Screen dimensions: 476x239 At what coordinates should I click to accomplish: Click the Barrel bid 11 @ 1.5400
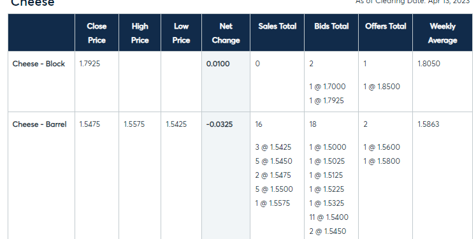click(x=329, y=217)
